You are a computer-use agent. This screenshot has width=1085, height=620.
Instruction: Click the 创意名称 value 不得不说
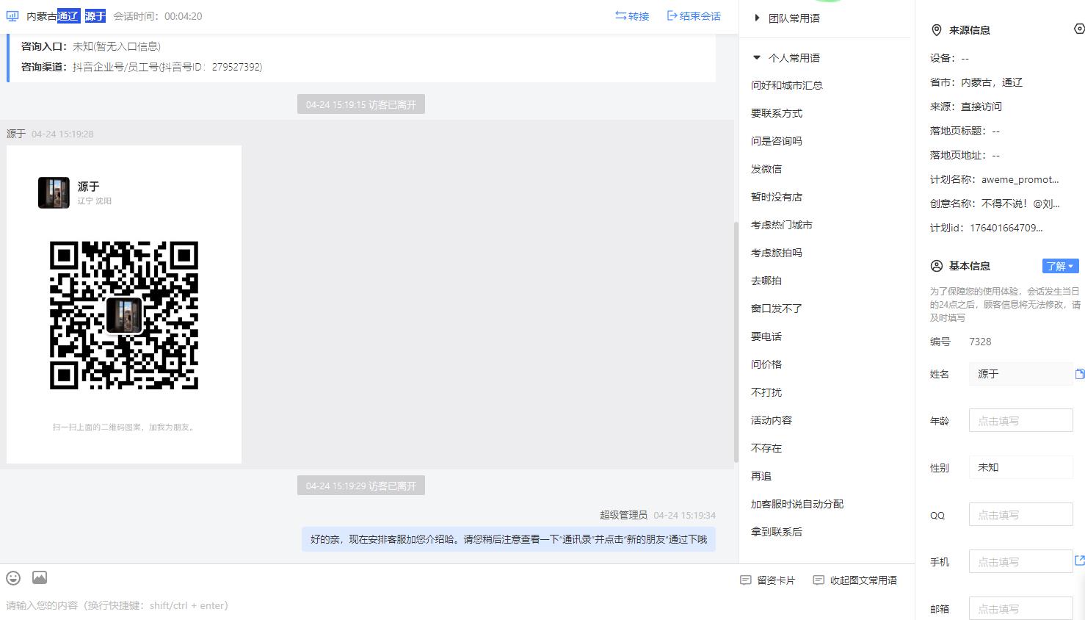[x=1020, y=203]
